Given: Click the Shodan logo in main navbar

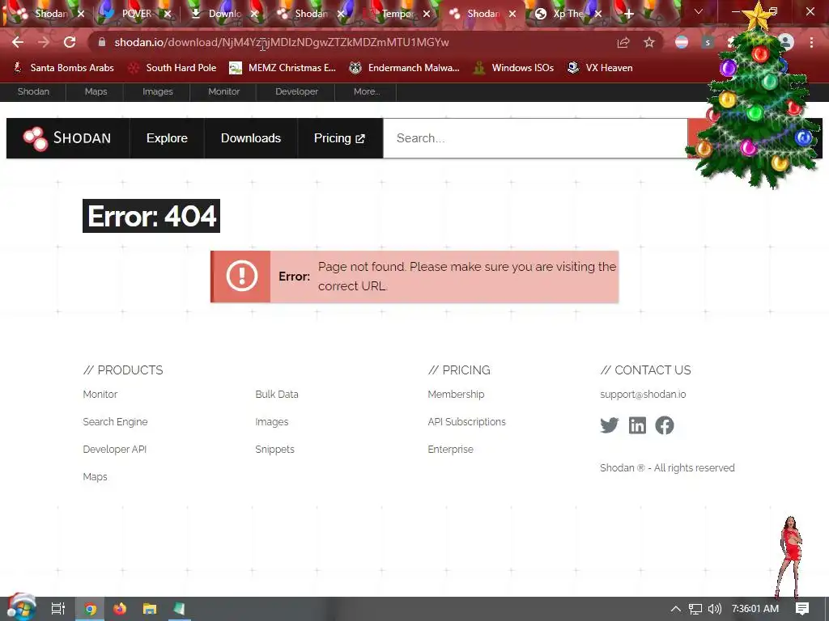Looking at the screenshot, I should coord(67,138).
